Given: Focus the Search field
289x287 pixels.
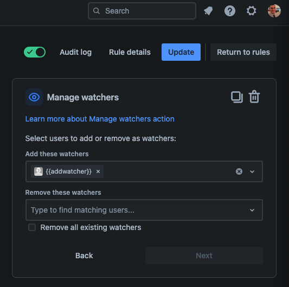Looking at the screenshot, I should [x=142, y=11].
